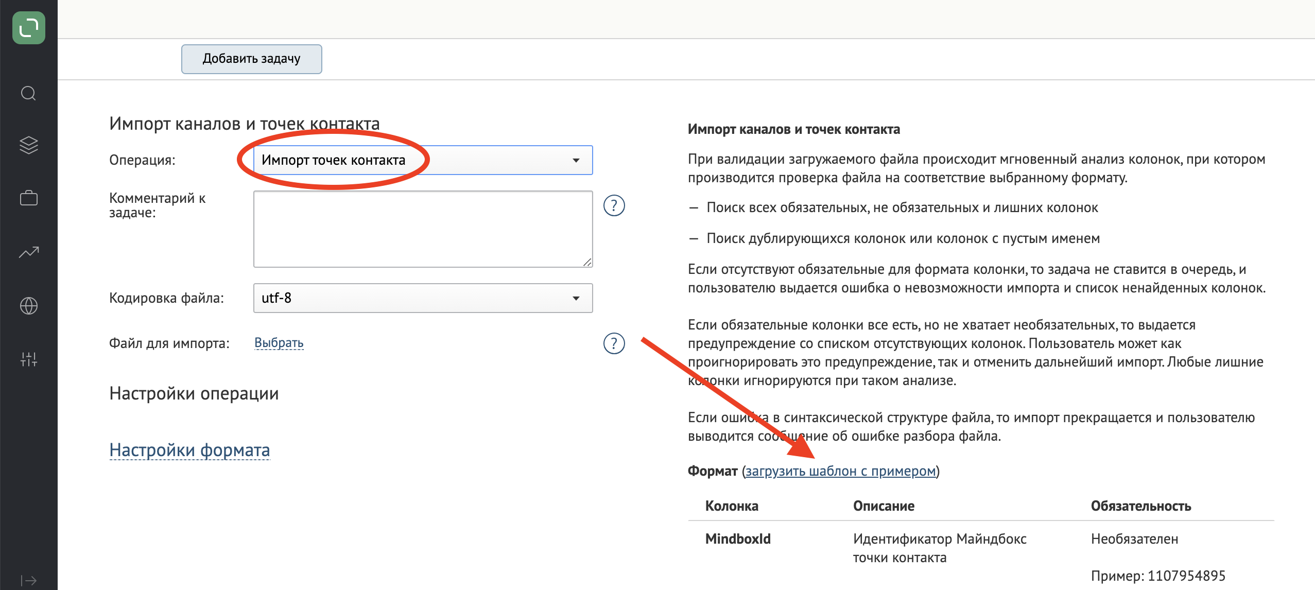
Task: Click the загрузить шаблон с примером link
Action: (840, 471)
